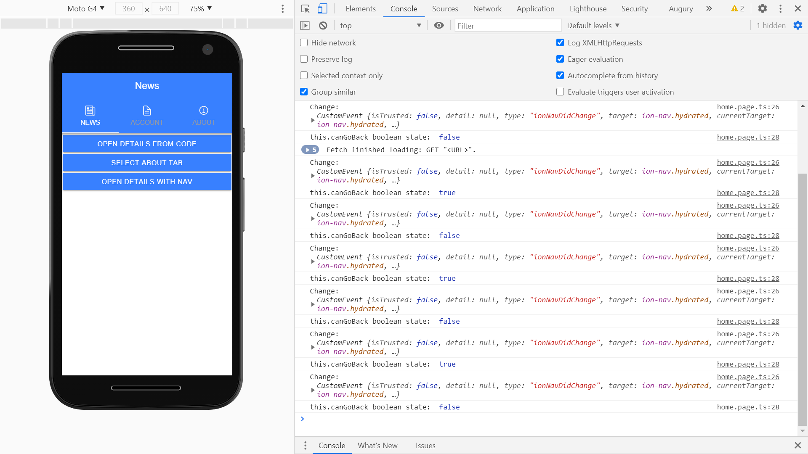Open DevTools settings gear icon

click(762, 8)
